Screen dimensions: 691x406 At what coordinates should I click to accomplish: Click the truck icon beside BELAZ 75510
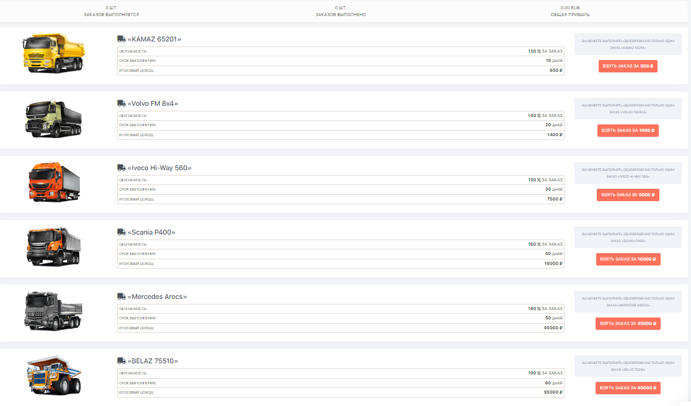(x=121, y=361)
